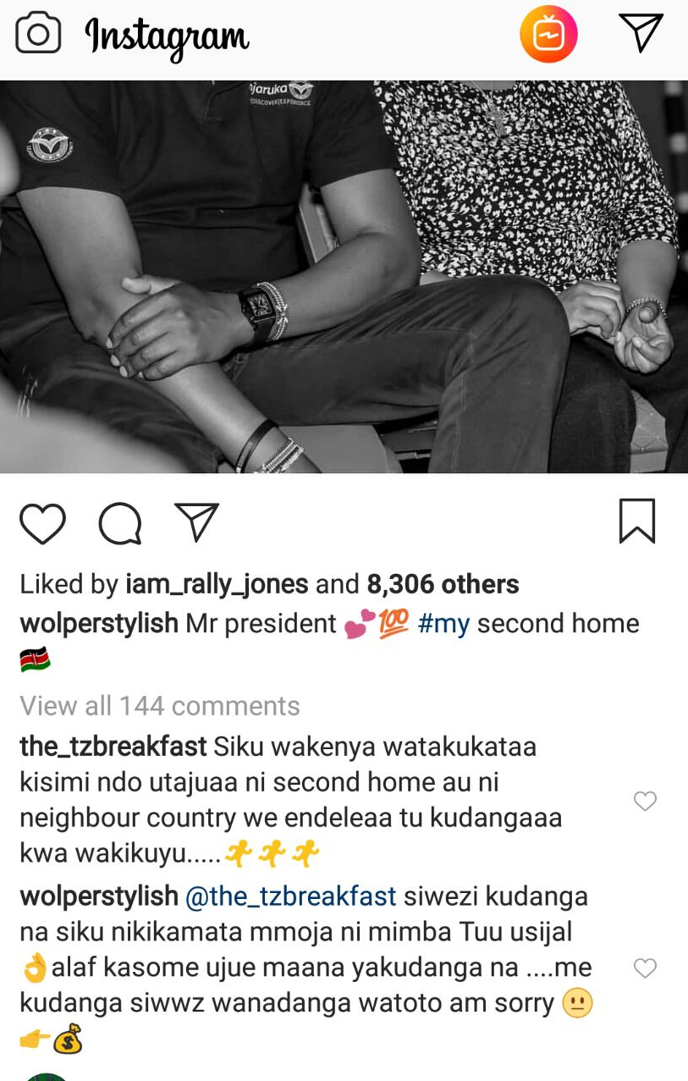Viewport: 688px width, 1081px height.
Task: Expand View all 144 comments
Action: tap(160, 706)
